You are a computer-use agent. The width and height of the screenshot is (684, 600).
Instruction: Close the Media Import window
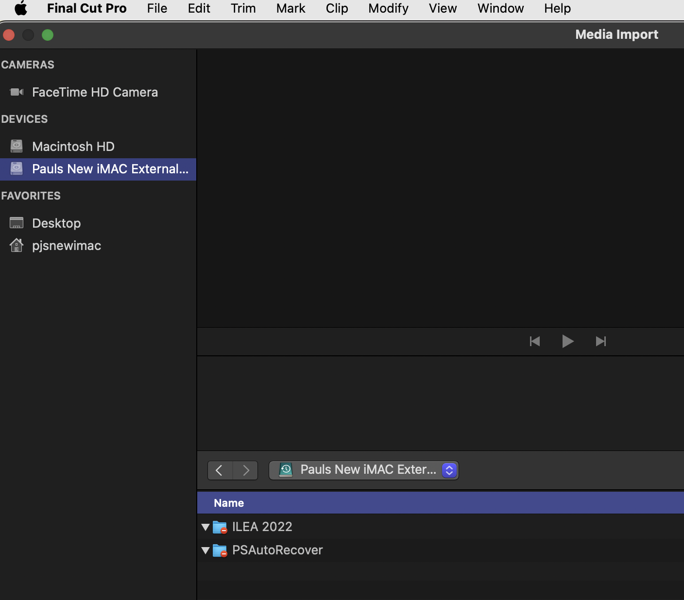point(9,35)
